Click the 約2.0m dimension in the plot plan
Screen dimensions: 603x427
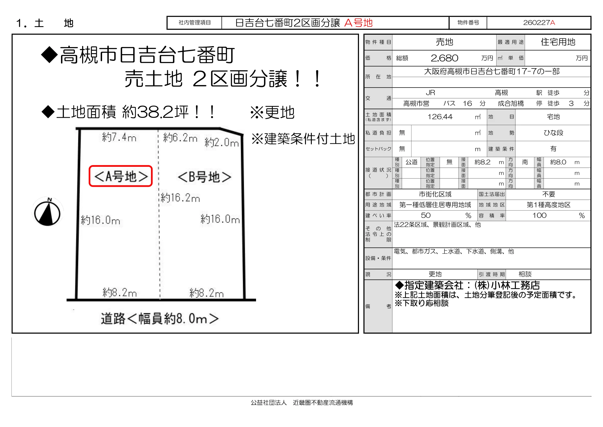tap(222, 142)
